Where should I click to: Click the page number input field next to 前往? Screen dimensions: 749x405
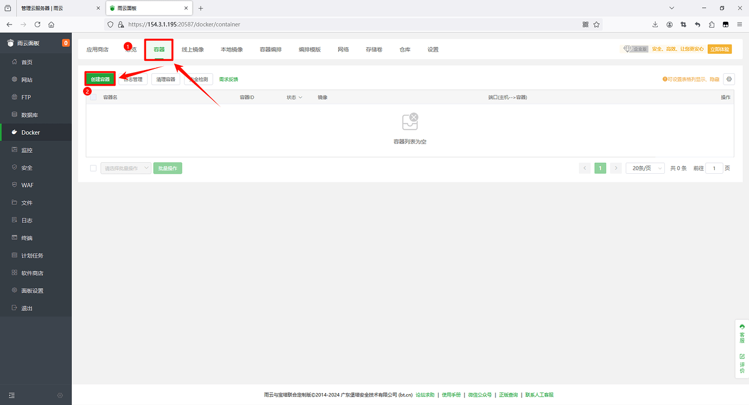click(x=714, y=168)
